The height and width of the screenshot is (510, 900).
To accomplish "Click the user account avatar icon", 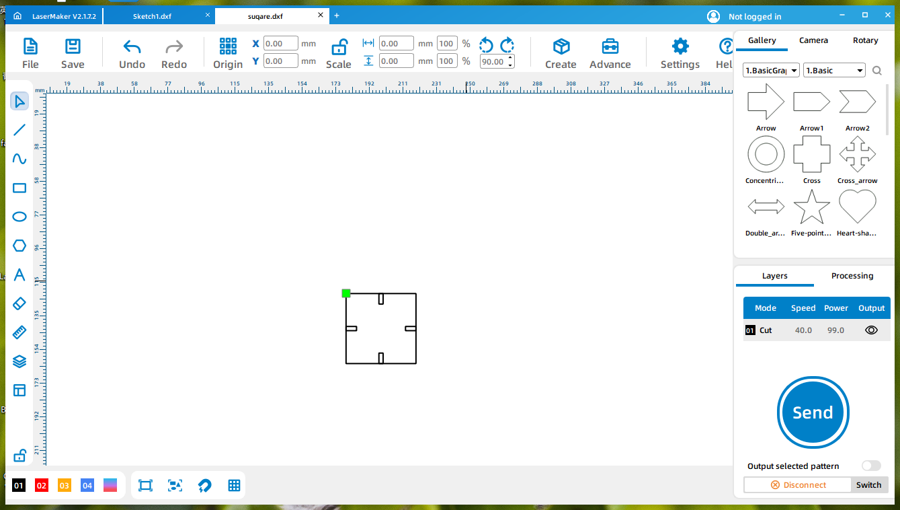I will (713, 16).
